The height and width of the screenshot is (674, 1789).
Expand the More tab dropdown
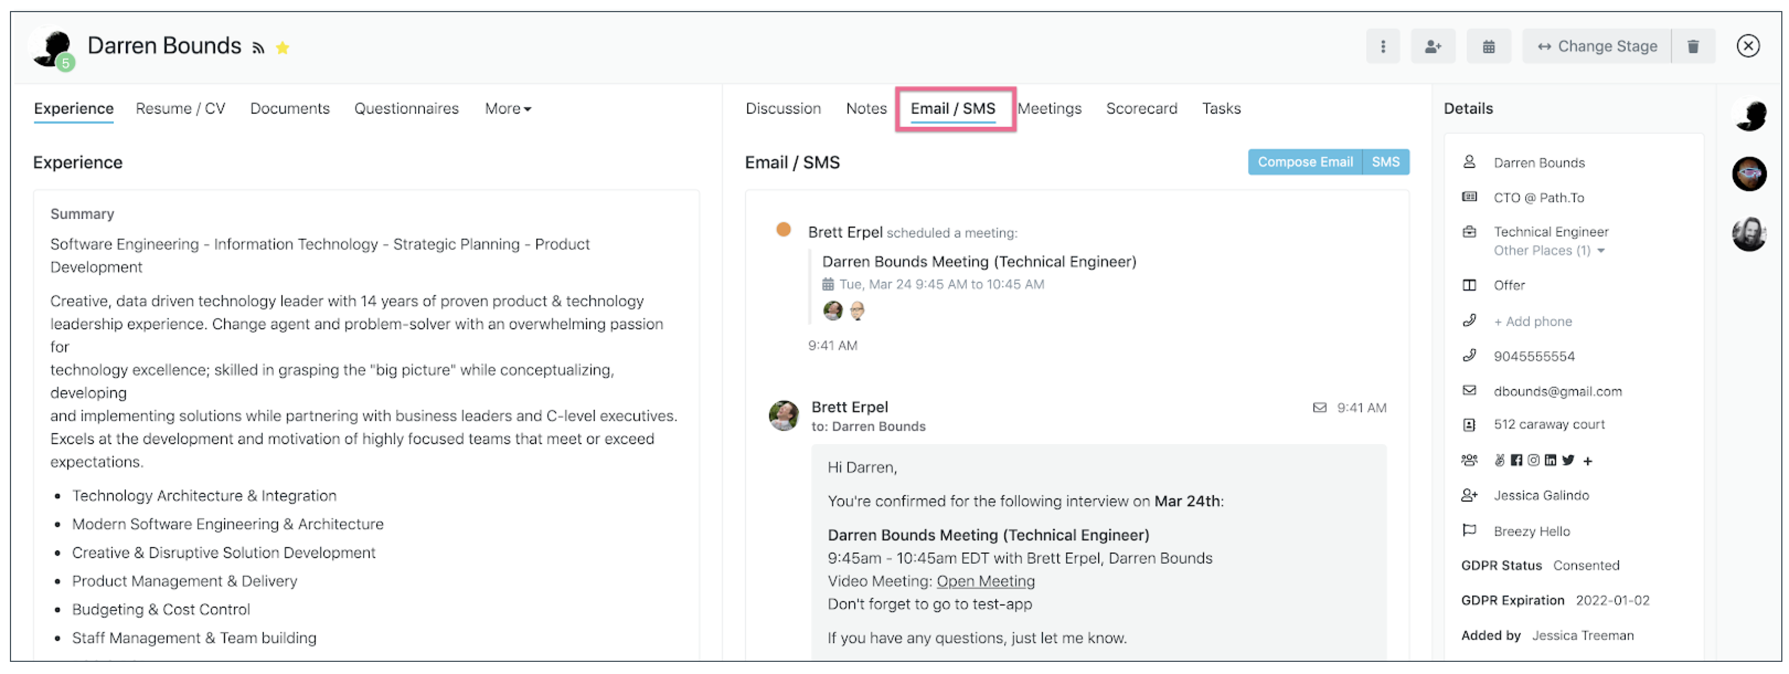point(508,109)
